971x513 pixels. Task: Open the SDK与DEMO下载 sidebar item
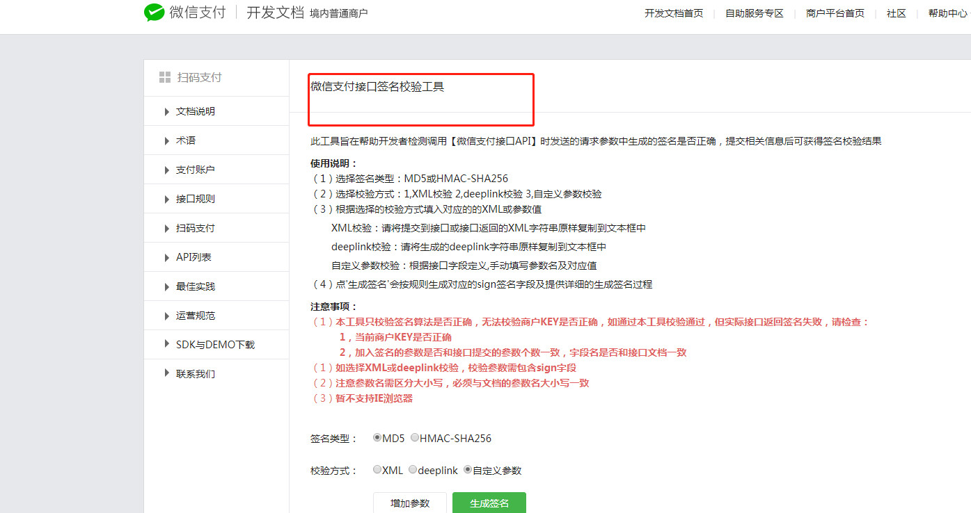tap(216, 345)
